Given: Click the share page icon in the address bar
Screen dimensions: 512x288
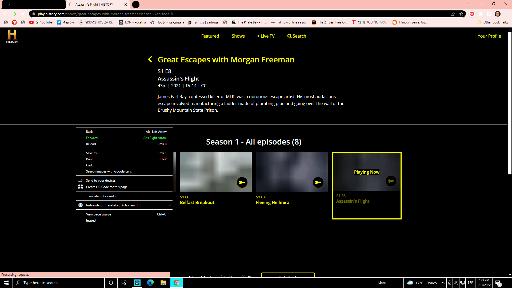Looking at the screenshot, I should [x=453, y=14].
